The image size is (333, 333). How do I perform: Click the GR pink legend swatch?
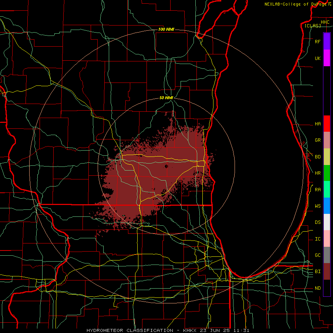click(327, 140)
